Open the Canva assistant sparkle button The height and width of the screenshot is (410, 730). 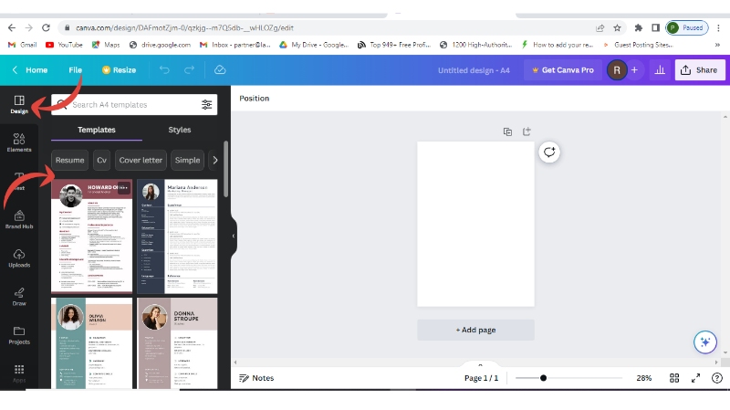click(704, 342)
